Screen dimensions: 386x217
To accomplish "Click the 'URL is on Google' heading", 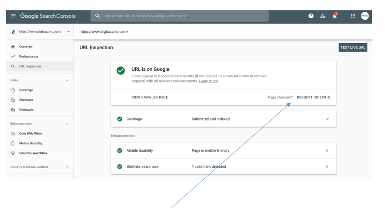I will coord(150,69).
